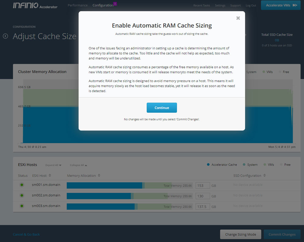Screen dimensions: 304x242
Task: Click the cache size field showing 137.5
Action: click(x=202, y=207)
